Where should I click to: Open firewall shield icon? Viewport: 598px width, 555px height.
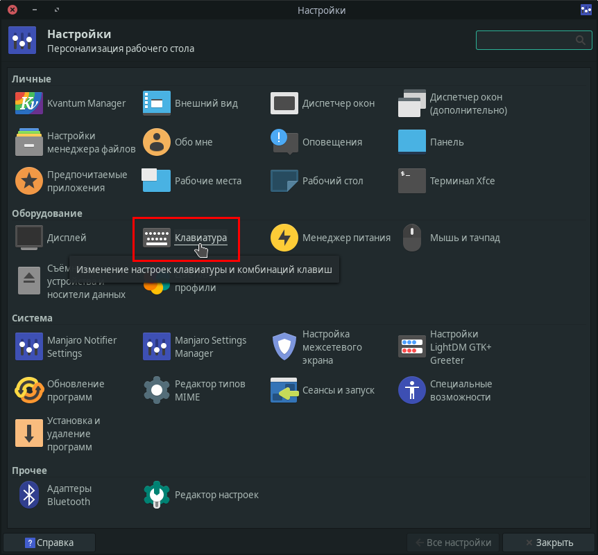point(284,346)
